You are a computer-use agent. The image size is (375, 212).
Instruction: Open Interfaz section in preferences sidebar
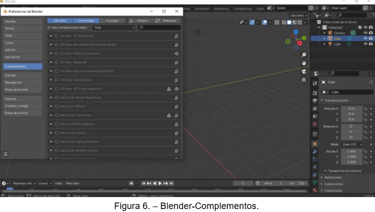pyautogui.click(x=23, y=21)
